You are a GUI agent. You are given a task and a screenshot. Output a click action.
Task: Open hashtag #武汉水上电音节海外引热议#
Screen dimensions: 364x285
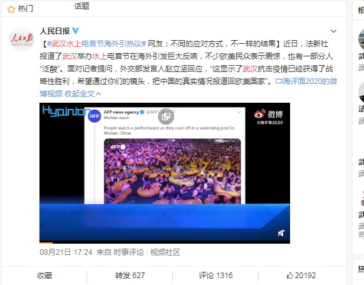coord(96,44)
